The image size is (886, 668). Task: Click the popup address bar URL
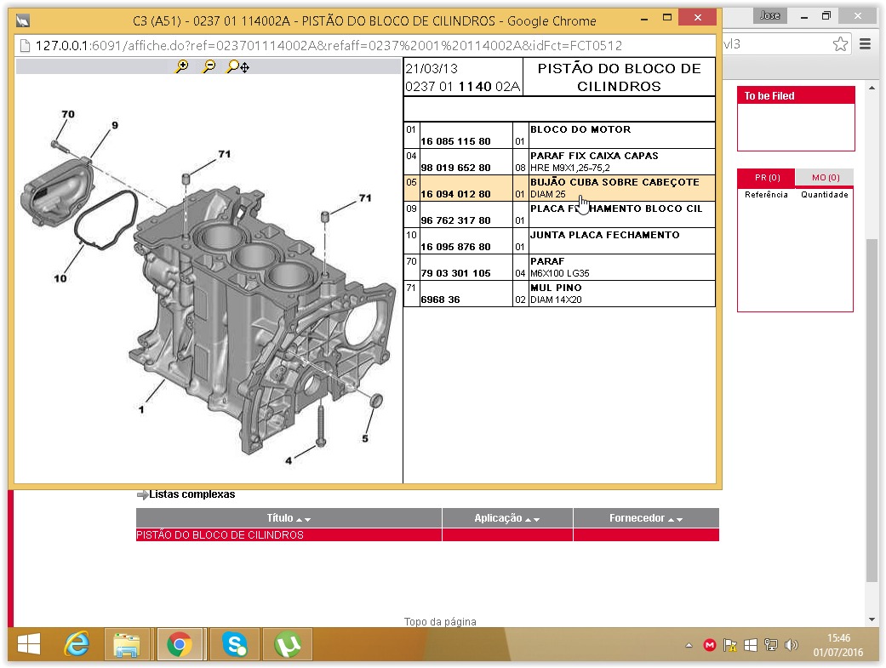[x=329, y=46]
